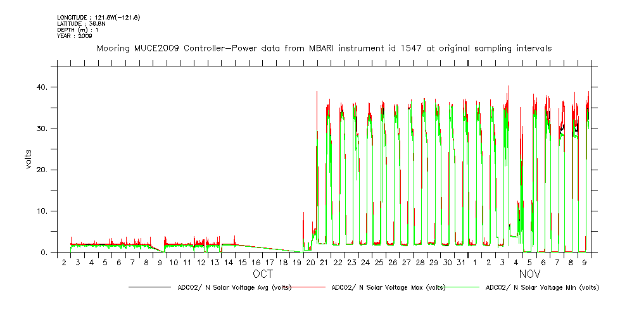
Task: Click the OCT month label
Action: point(263,275)
